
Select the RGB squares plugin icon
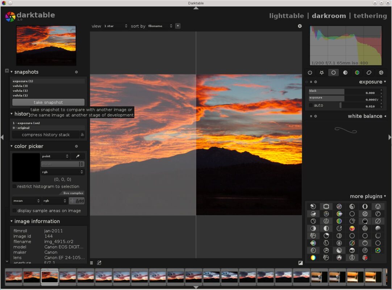click(x=378, y=250)
